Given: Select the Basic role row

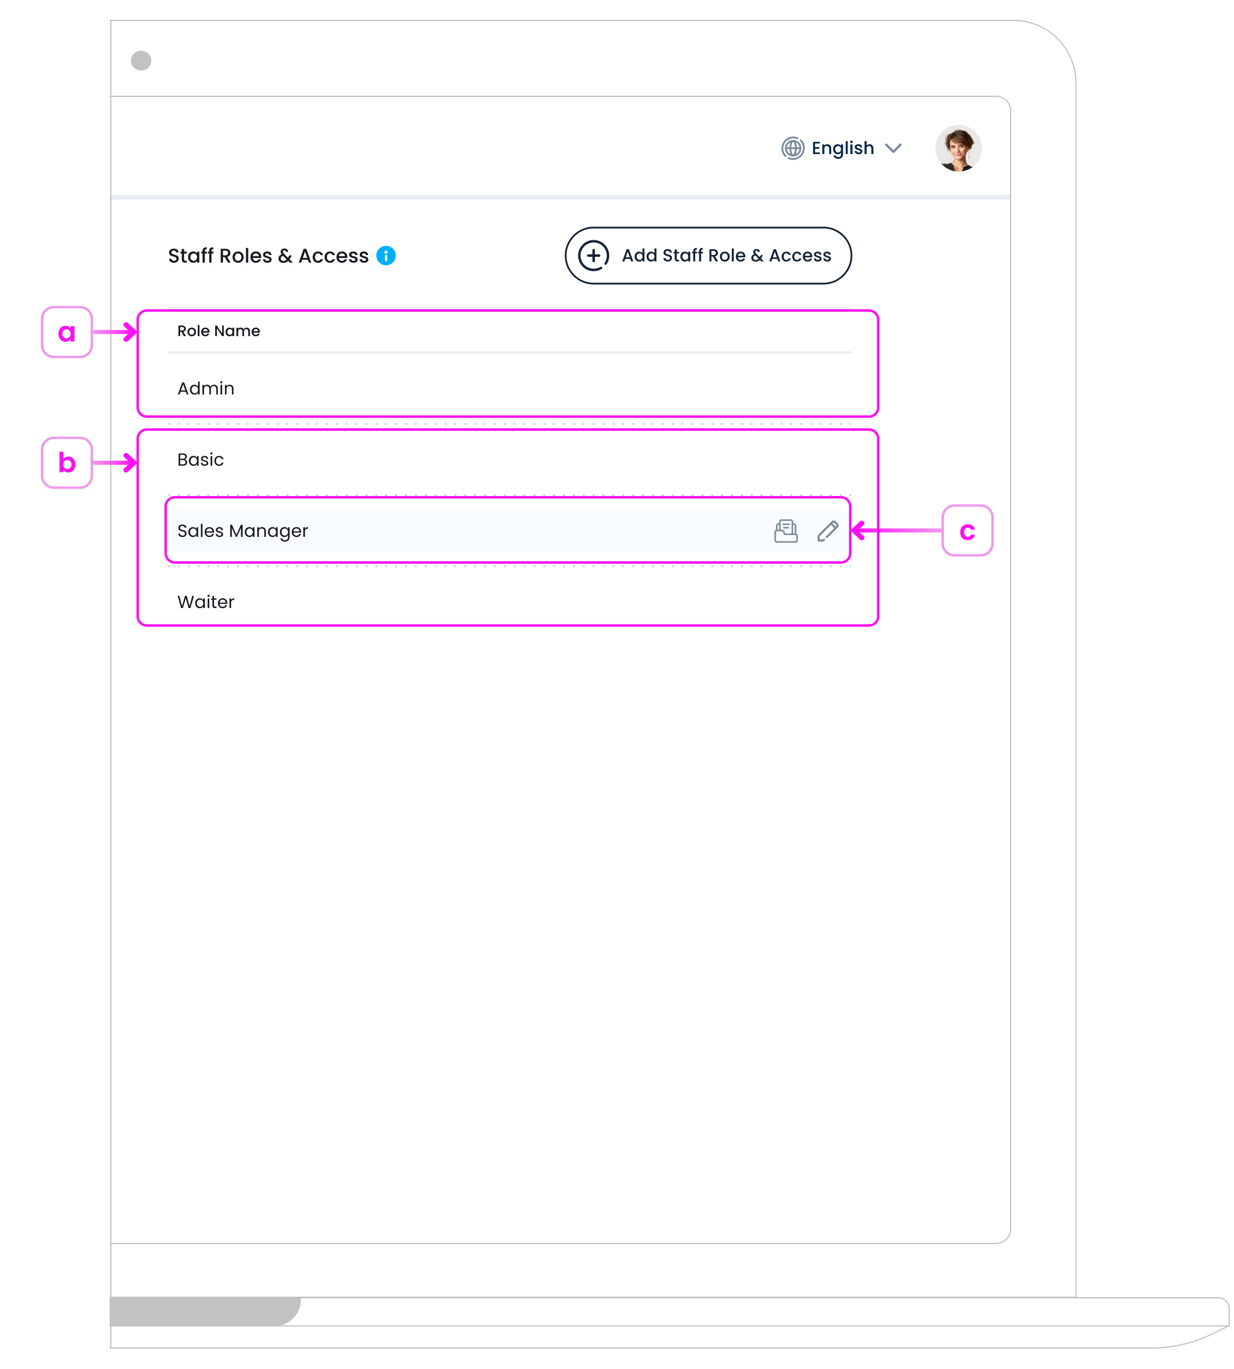Looking at the screenshot, I should tap(201, 459).
